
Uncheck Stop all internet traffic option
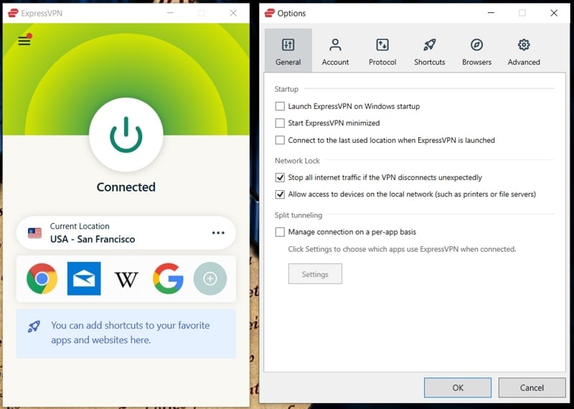(x=280, y=177)
